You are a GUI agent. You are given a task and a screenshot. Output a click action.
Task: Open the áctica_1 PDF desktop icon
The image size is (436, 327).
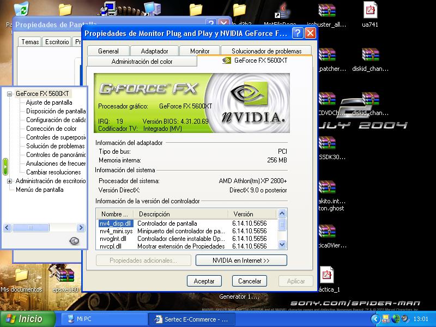point(326,275)
